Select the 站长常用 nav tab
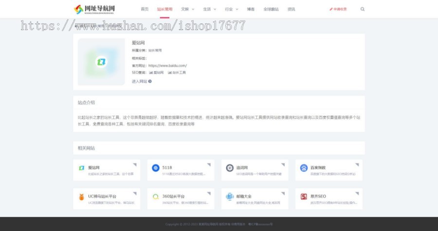This screenshot has height=231, width=438. pos(164,9)
